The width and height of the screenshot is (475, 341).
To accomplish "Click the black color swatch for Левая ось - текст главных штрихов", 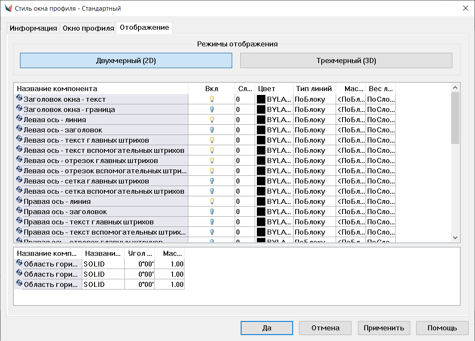I will (261, 140).
